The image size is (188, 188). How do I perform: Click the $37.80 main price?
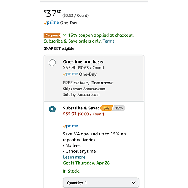point(52,13)
